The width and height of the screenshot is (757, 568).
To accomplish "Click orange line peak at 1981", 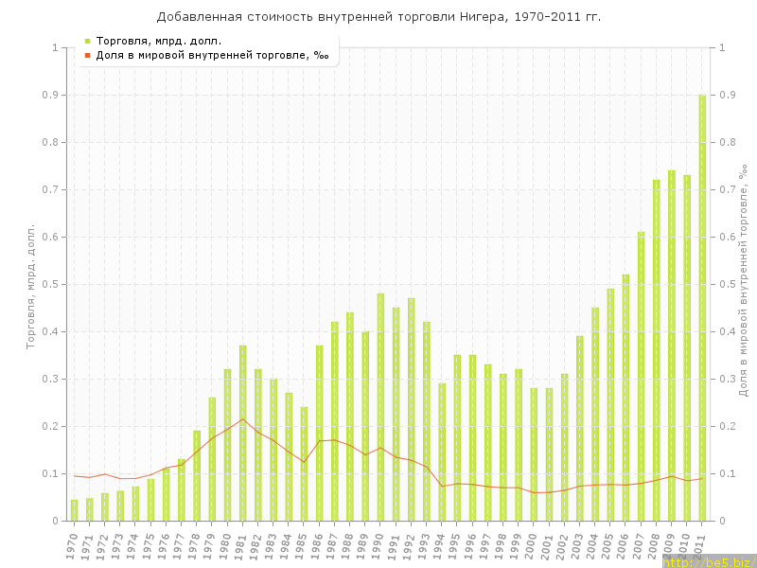I will pyautogui.click(x=242, y=419).
